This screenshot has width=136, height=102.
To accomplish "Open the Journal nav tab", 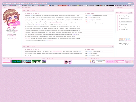I will point(39,3).
